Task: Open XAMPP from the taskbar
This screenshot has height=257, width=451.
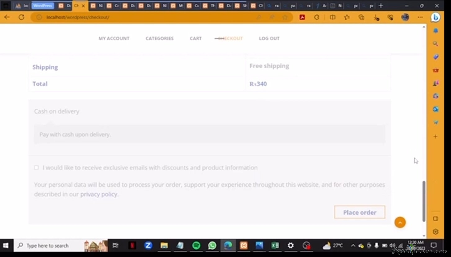Action: tap(244, 246)
